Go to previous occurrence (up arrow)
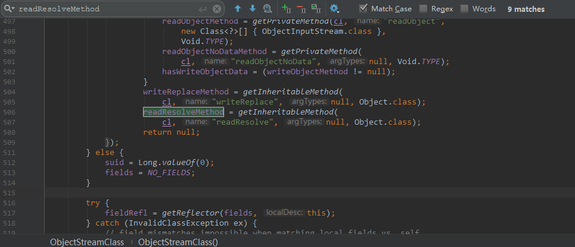This screenshot has height=247, width=575. (x=238, y=9)
